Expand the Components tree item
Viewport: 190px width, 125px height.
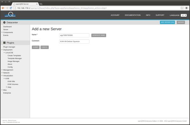2,32
